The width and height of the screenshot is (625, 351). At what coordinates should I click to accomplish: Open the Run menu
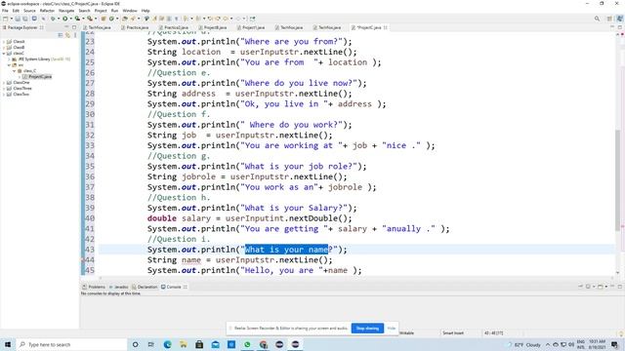coord(114,11)
